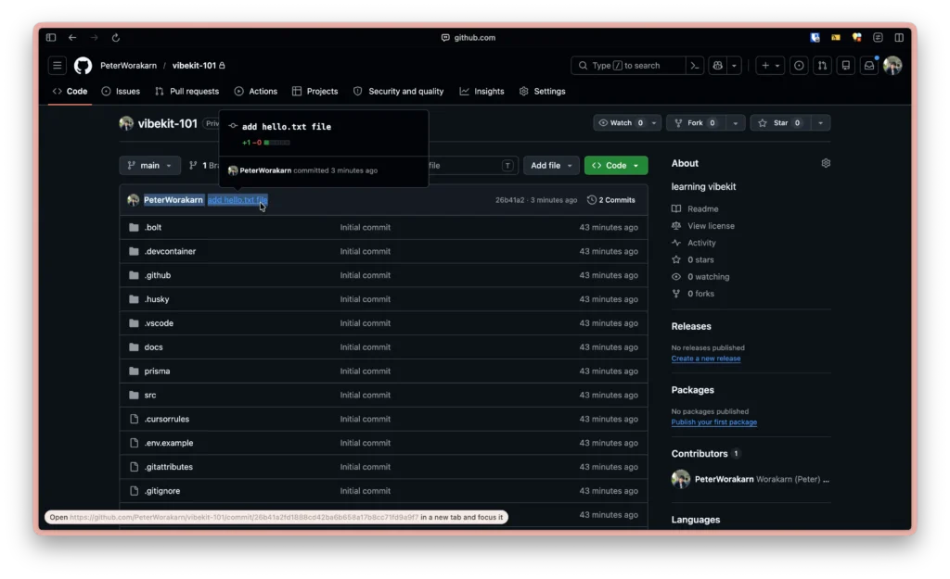Open the repository Settings tab

coord(542,92)
